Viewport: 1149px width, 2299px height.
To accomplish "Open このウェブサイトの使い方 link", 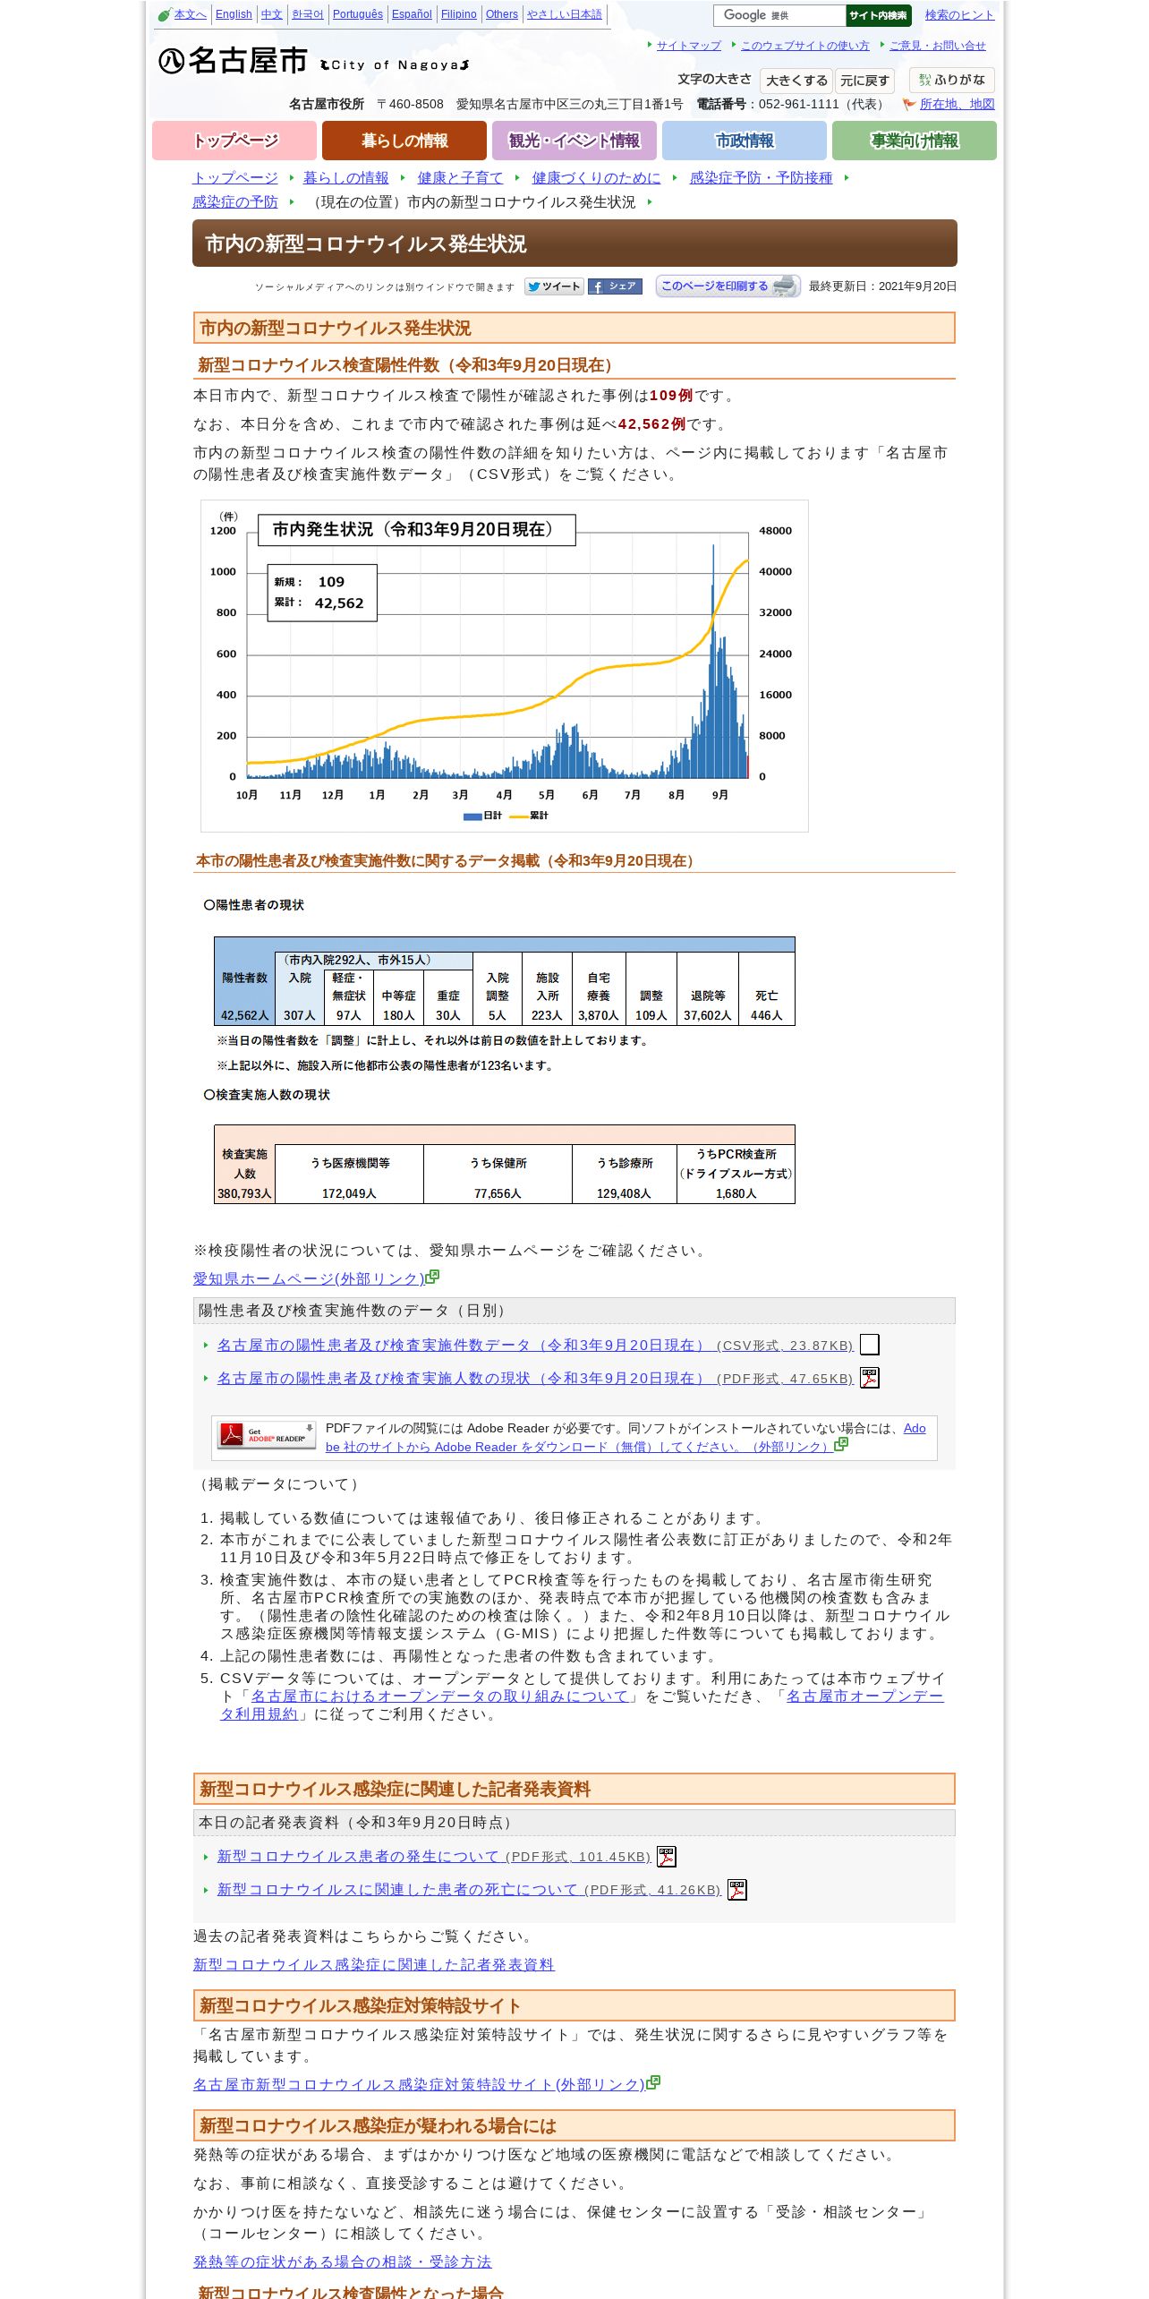I will coord(805,46).
